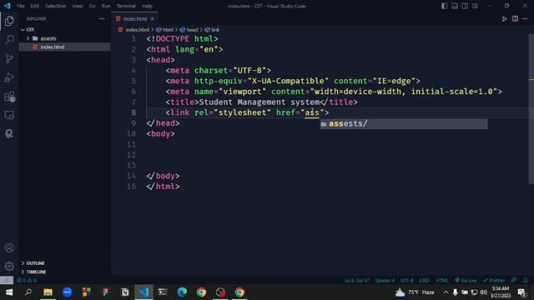Viewport: 534px width, 300px height.
Task: Change CRLF end of line sequence
Action: coord(425,280)
